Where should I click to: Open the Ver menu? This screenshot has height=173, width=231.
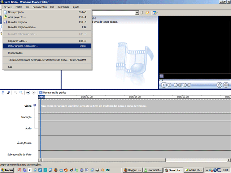[x=27, y=7]
